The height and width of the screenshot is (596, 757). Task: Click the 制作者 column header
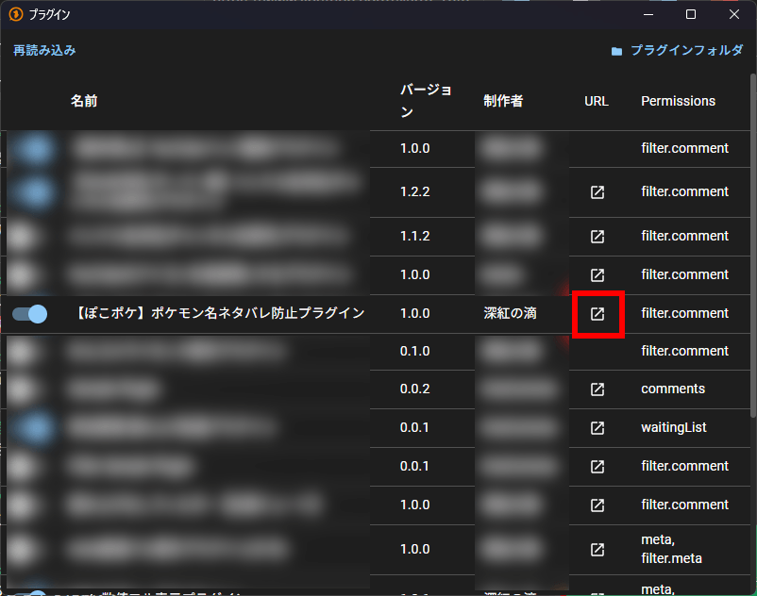point(503,101)
